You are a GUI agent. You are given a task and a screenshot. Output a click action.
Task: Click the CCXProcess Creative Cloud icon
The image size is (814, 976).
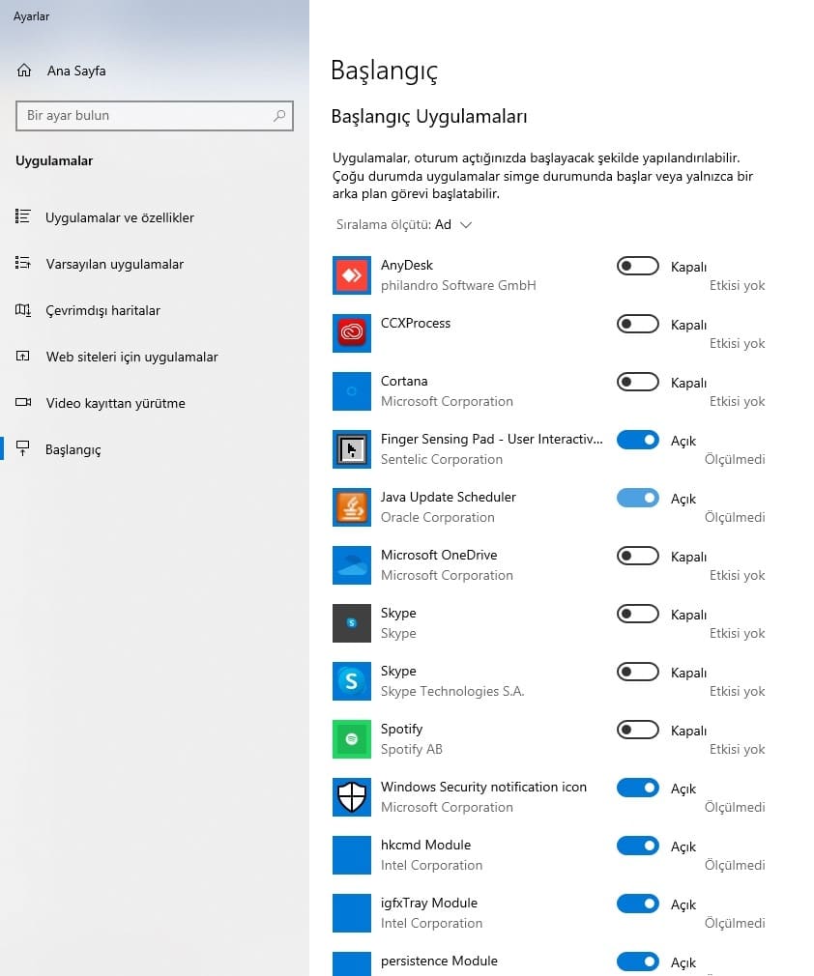click(351, 333)
